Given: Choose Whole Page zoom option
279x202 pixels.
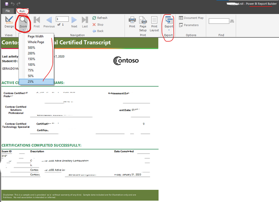Looking at the screenshot, I should (36, 42).
